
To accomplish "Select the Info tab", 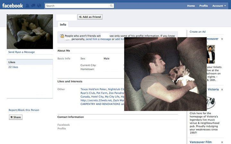I will coord(63,25).
